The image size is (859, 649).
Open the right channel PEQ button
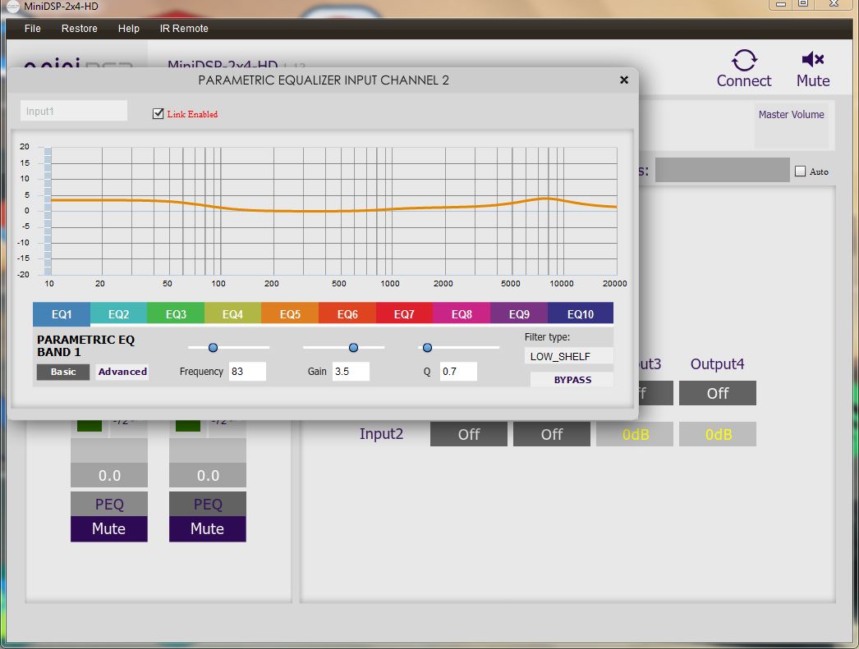(x=208, y=504)
